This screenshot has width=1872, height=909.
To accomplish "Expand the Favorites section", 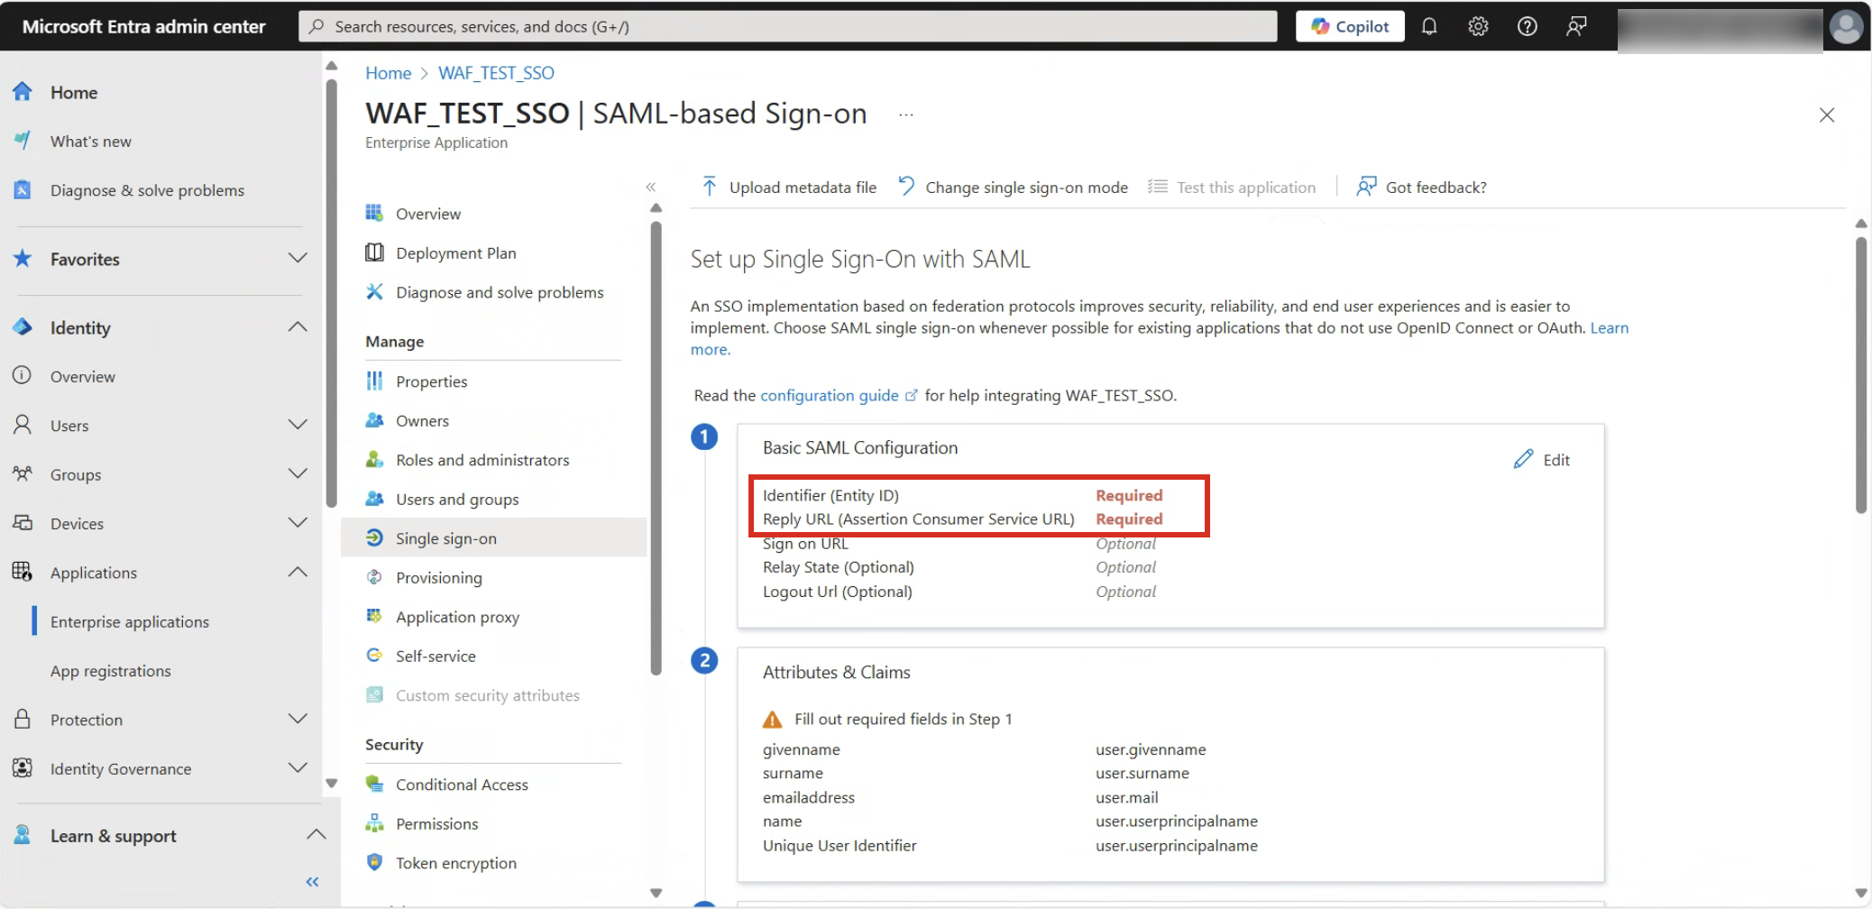I will pyautogui.click(x=298, y=259).
